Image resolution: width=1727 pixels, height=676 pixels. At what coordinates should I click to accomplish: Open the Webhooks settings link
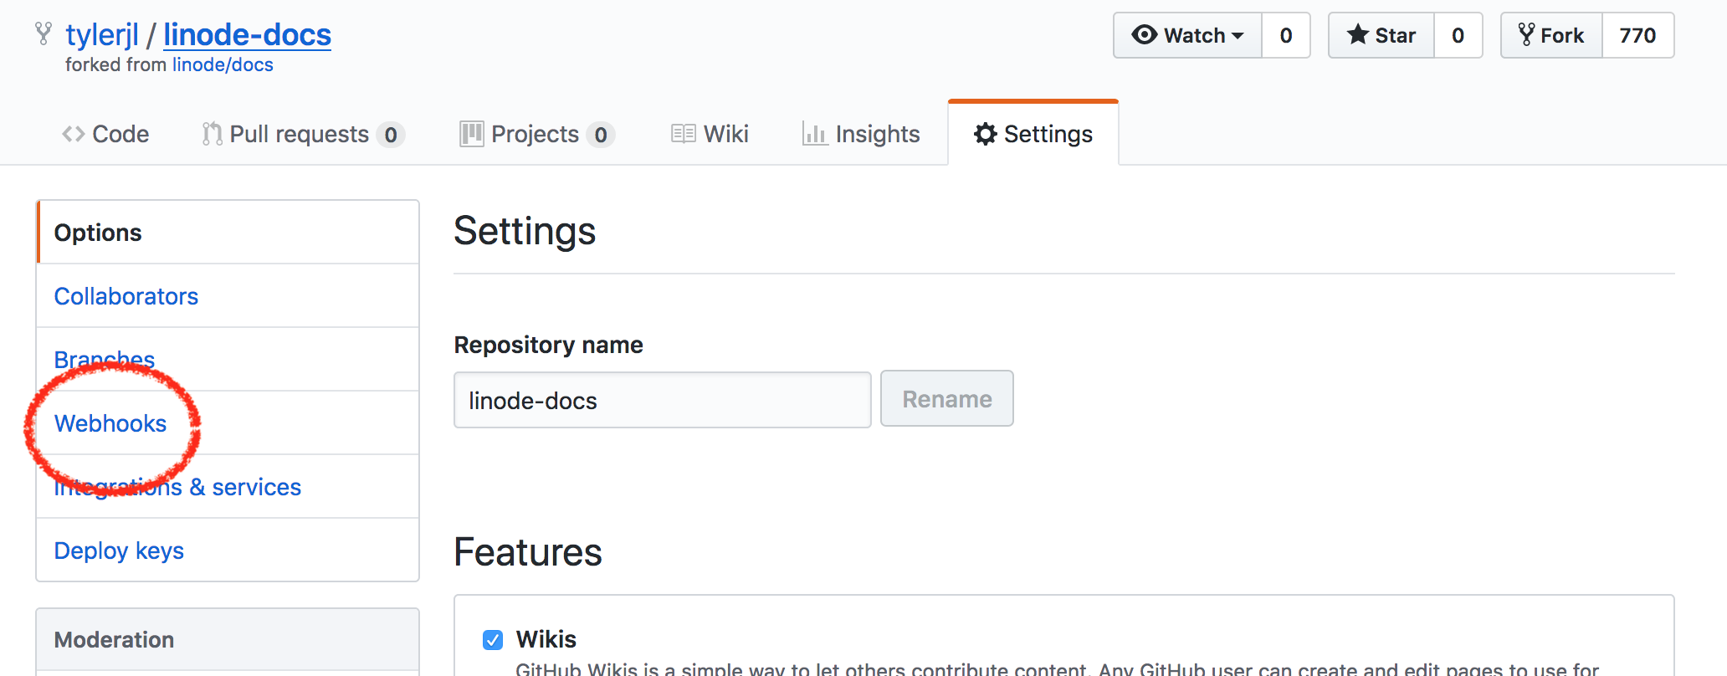[x=110, y=423]
